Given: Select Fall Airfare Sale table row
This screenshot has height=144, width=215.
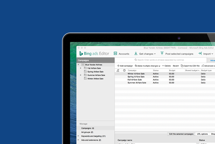Looking at the screenshot, I should [x=165, y=80].
